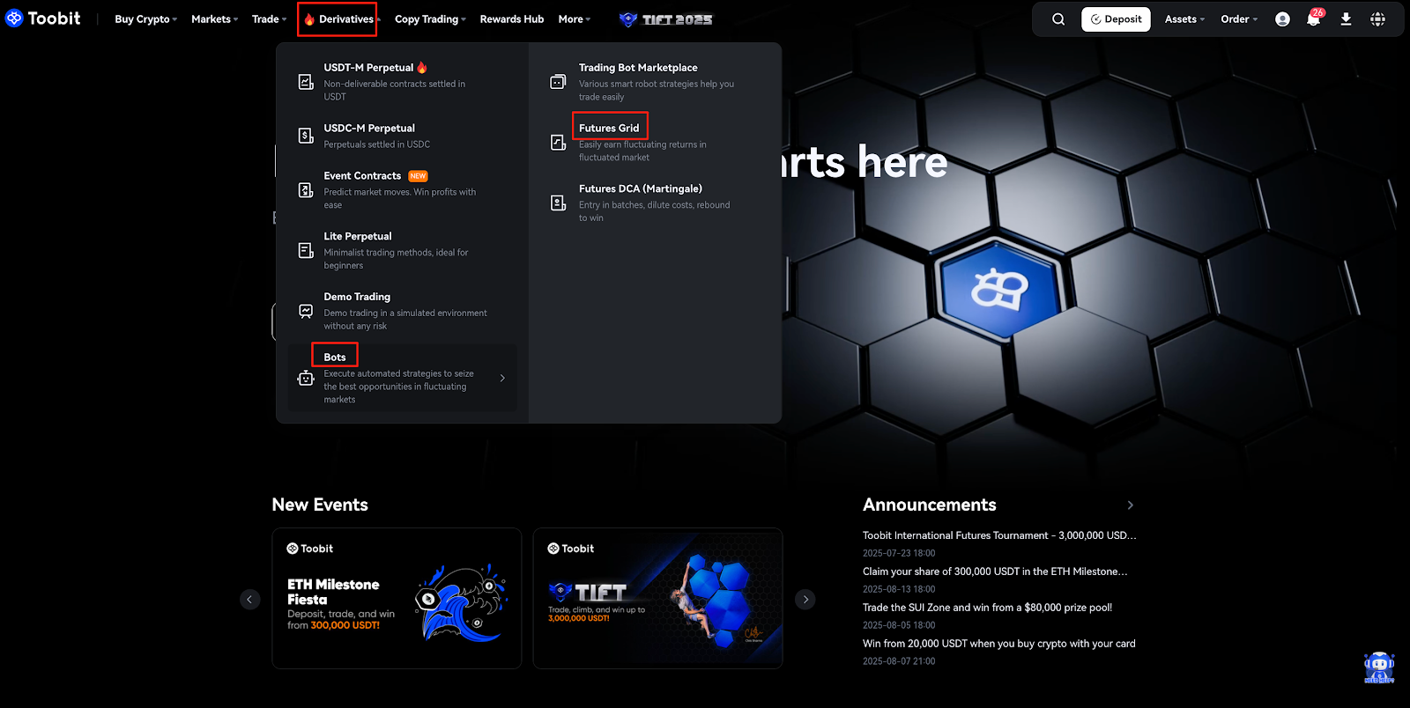Screen dimensions: 1410x708
Task: Open the notifications bell icon
Action: point(1313,19)
